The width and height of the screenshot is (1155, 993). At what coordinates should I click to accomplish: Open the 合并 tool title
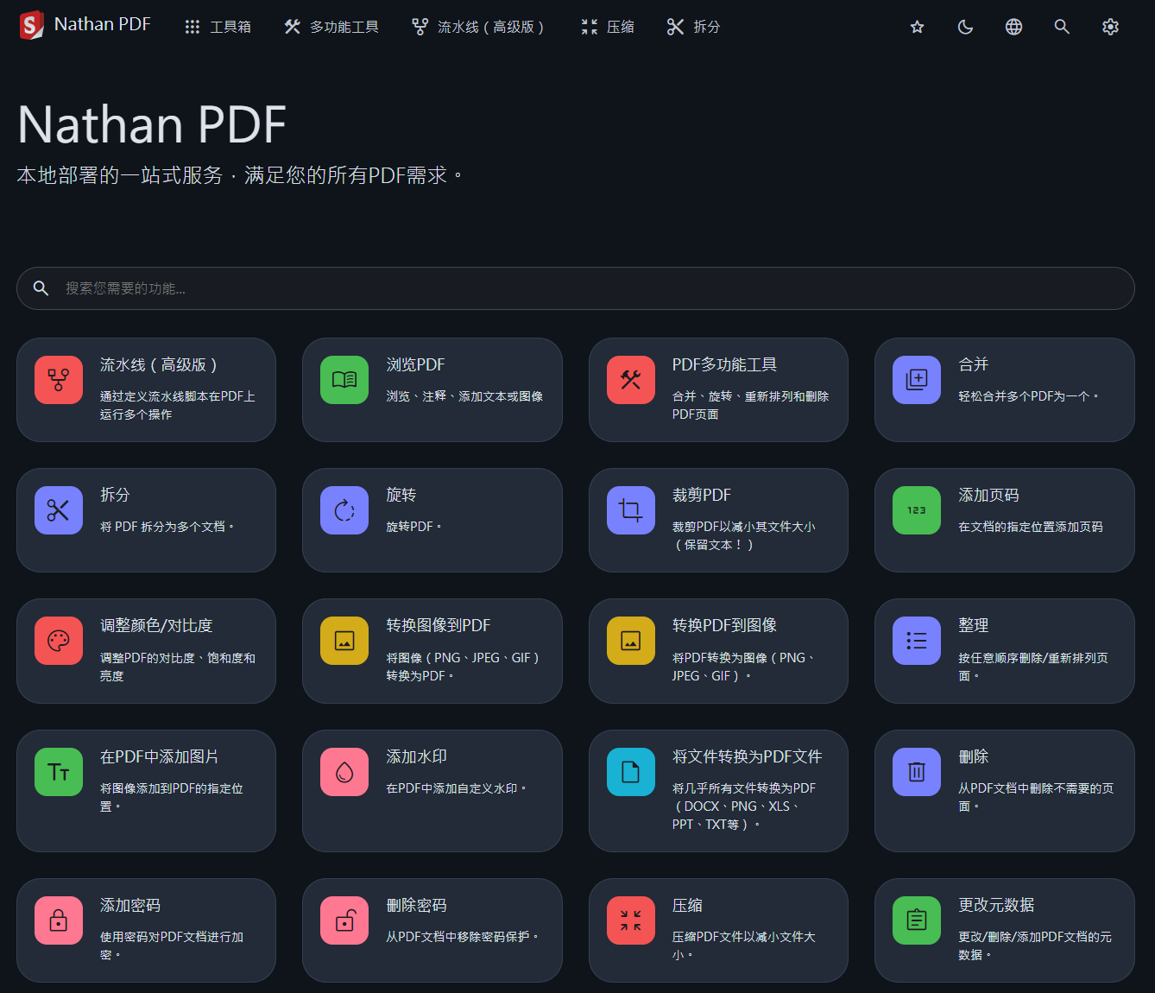(x=973, y=365)
